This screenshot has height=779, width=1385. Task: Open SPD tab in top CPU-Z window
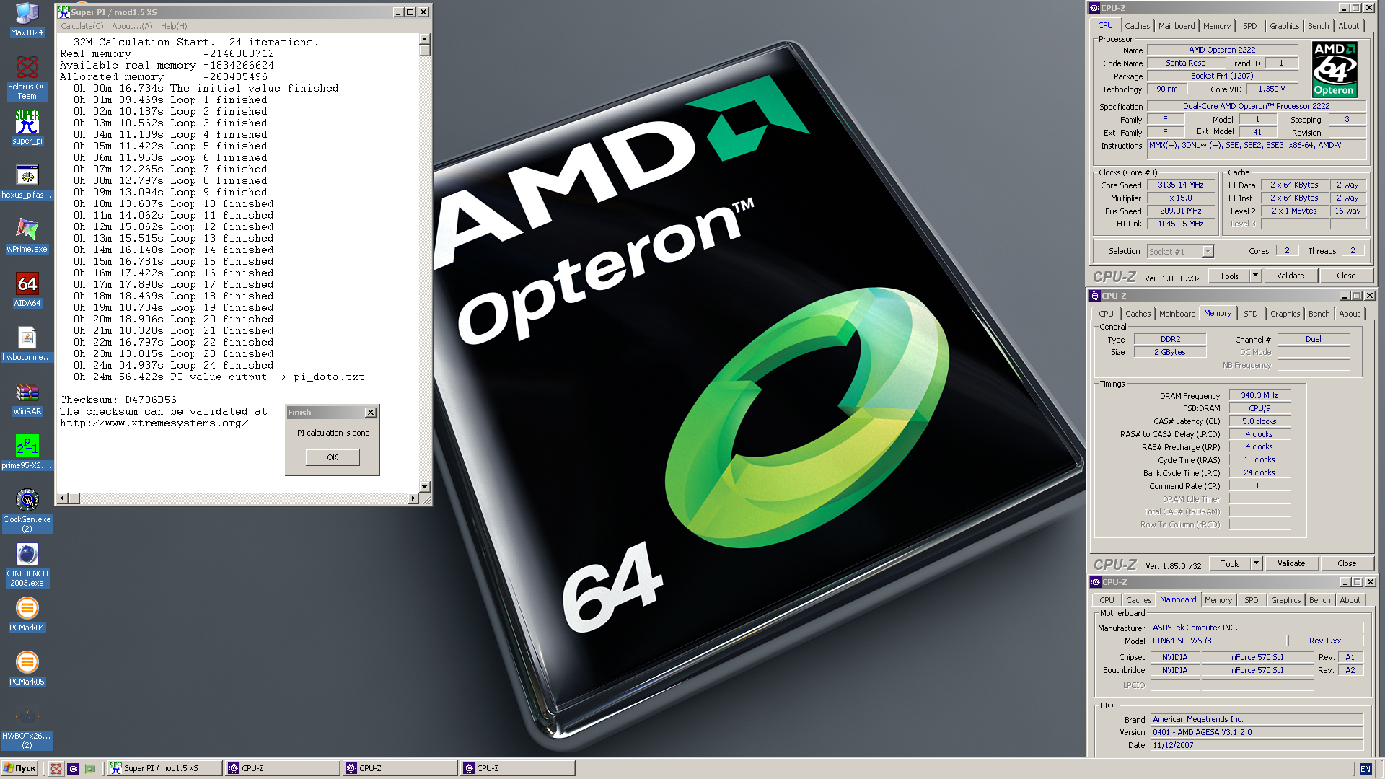coord(1250,26)
